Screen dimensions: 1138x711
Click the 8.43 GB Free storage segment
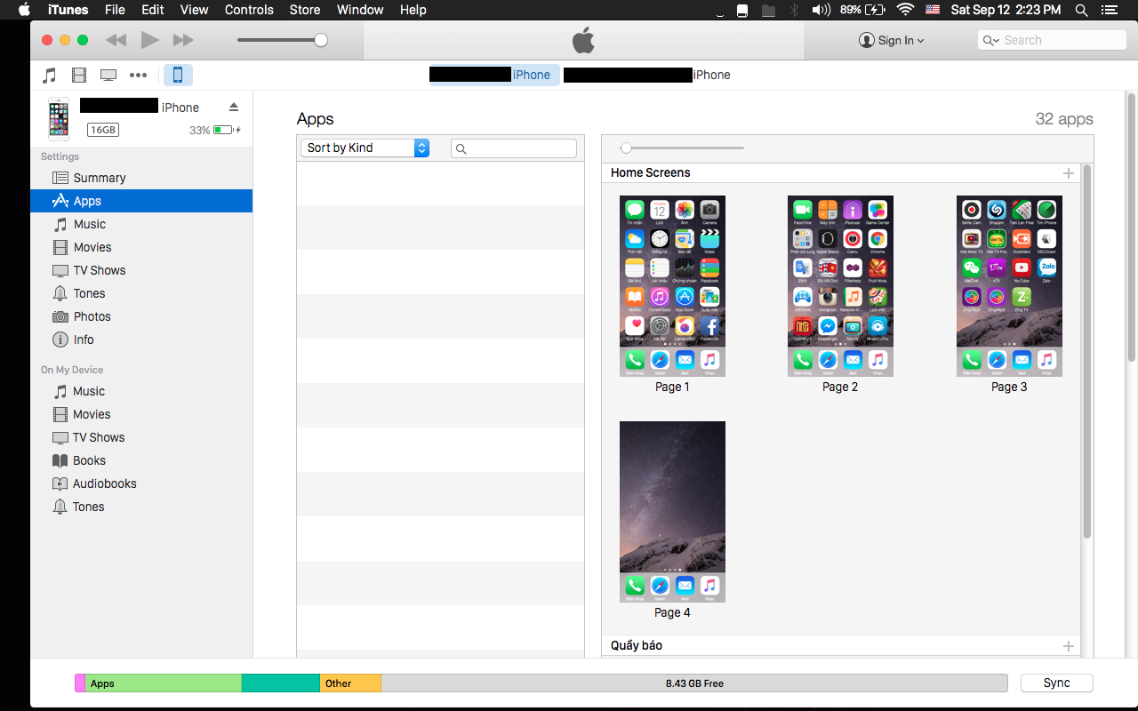694,683
